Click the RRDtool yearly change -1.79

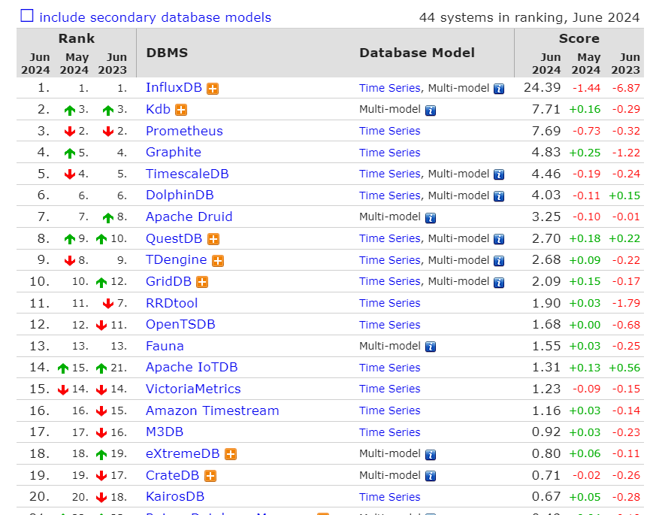[626, 303]
